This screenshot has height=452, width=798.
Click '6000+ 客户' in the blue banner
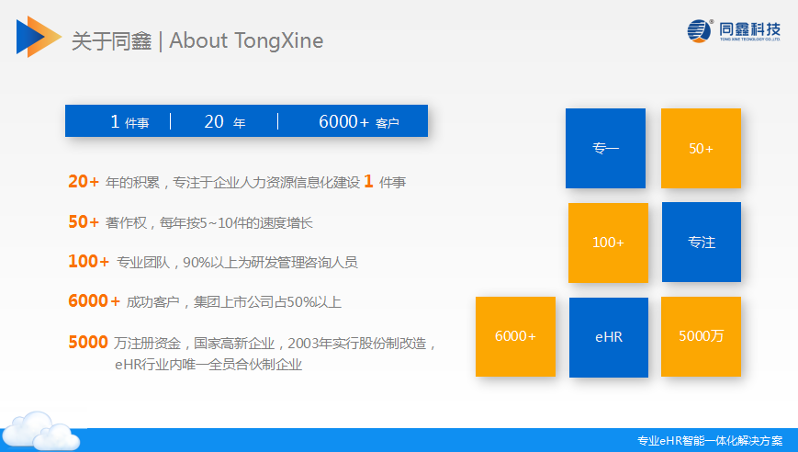[x=359, y=122]
